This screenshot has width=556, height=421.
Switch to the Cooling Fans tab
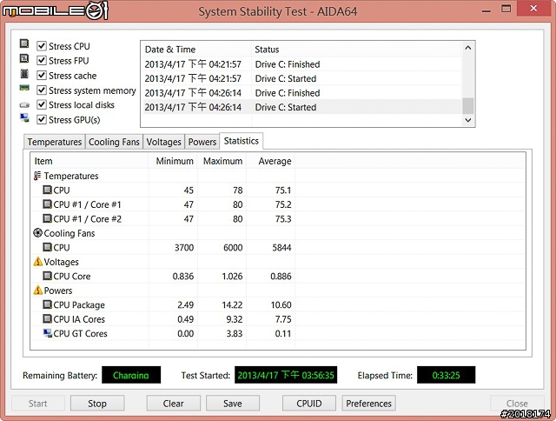(114, 142)
